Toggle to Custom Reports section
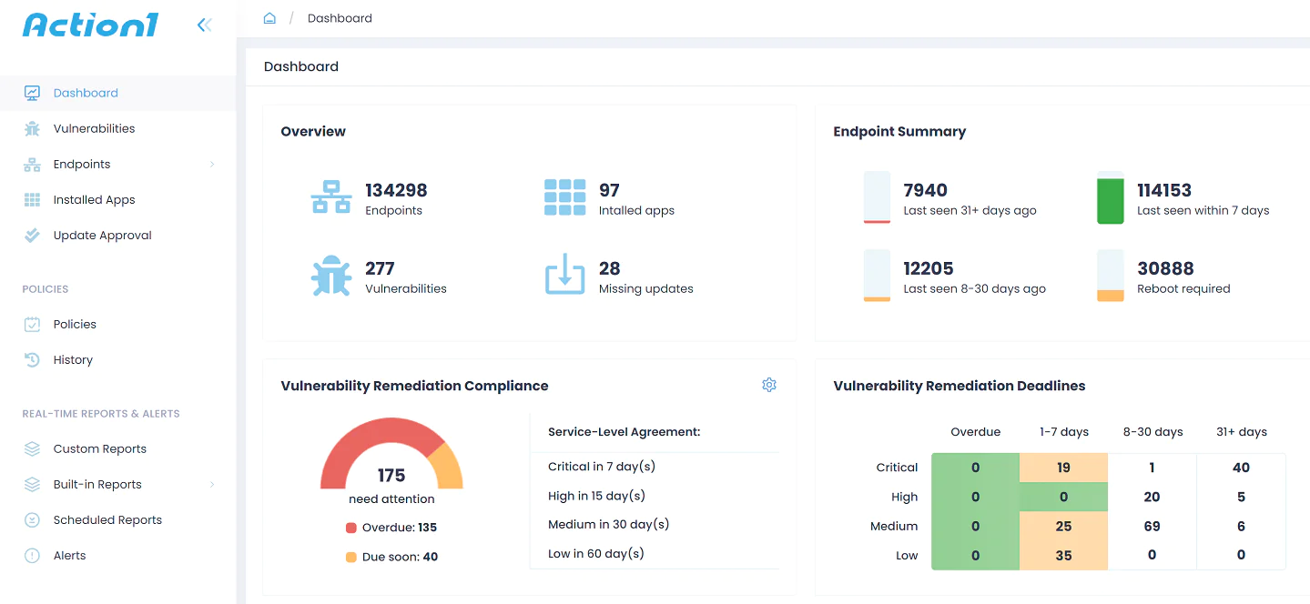This screenshot has height=604, width=1310. coord(101,448)
